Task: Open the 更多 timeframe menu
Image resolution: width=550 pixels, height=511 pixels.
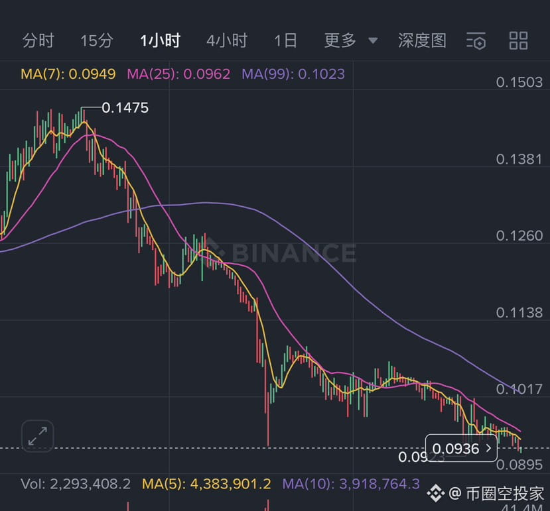Action: pyautogui.click(x=340, y=40)
